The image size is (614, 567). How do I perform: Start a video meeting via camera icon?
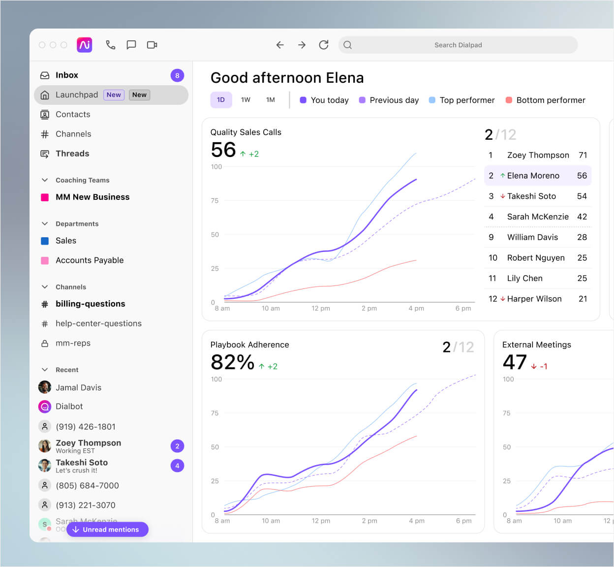coord(152,45)
